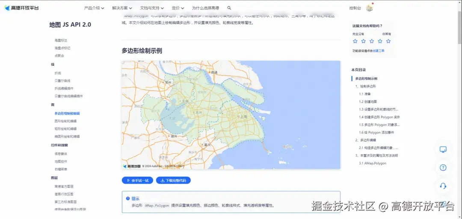Expand the 文档与支持 dropdown
462x219 pixels.
(152, 8)
